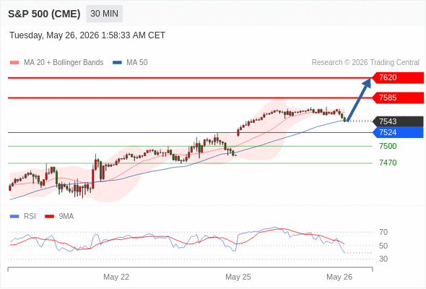Viewport: 426px width, 289px height.
Task: Click the 7585 resistance price tag
Action: click(x=398, y=98)
